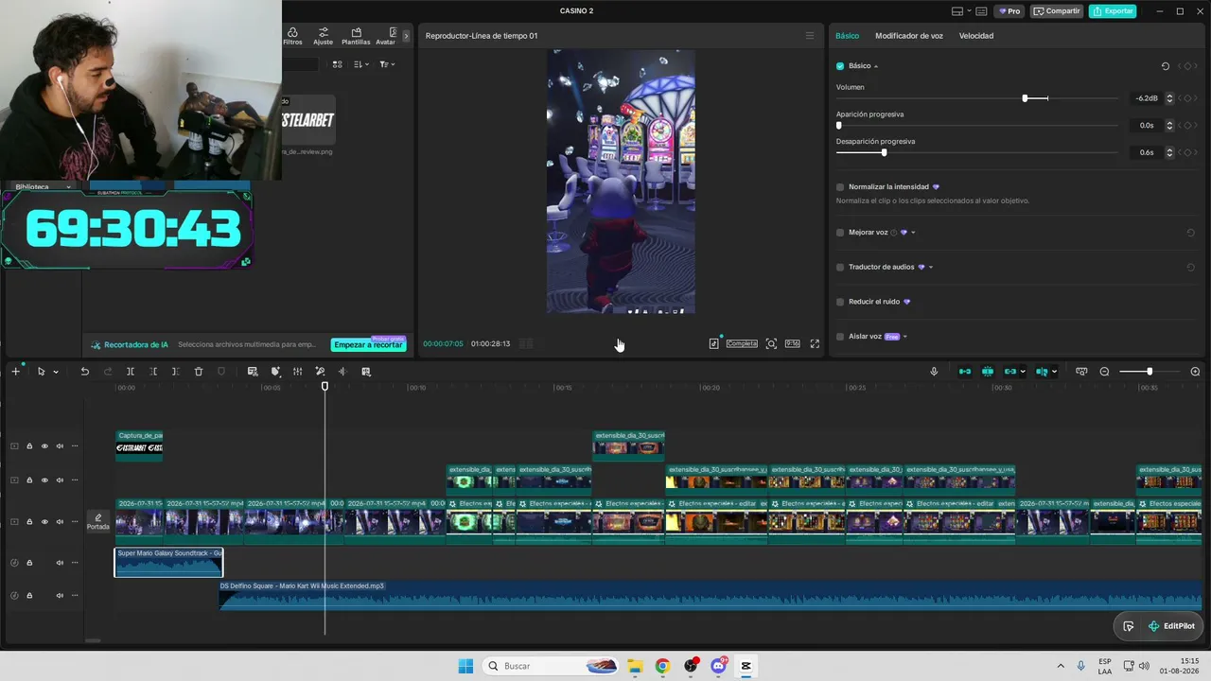This screenshot has height=681, width=1211.
Task: Click the CapCut icon on the taskbar
Action: pyautogui.click(x=746, y=666)
